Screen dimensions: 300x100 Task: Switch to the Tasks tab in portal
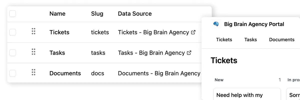coord(250,39)
